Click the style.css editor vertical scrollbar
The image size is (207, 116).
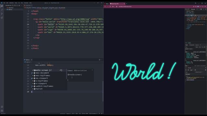click(x=103, y=91)
